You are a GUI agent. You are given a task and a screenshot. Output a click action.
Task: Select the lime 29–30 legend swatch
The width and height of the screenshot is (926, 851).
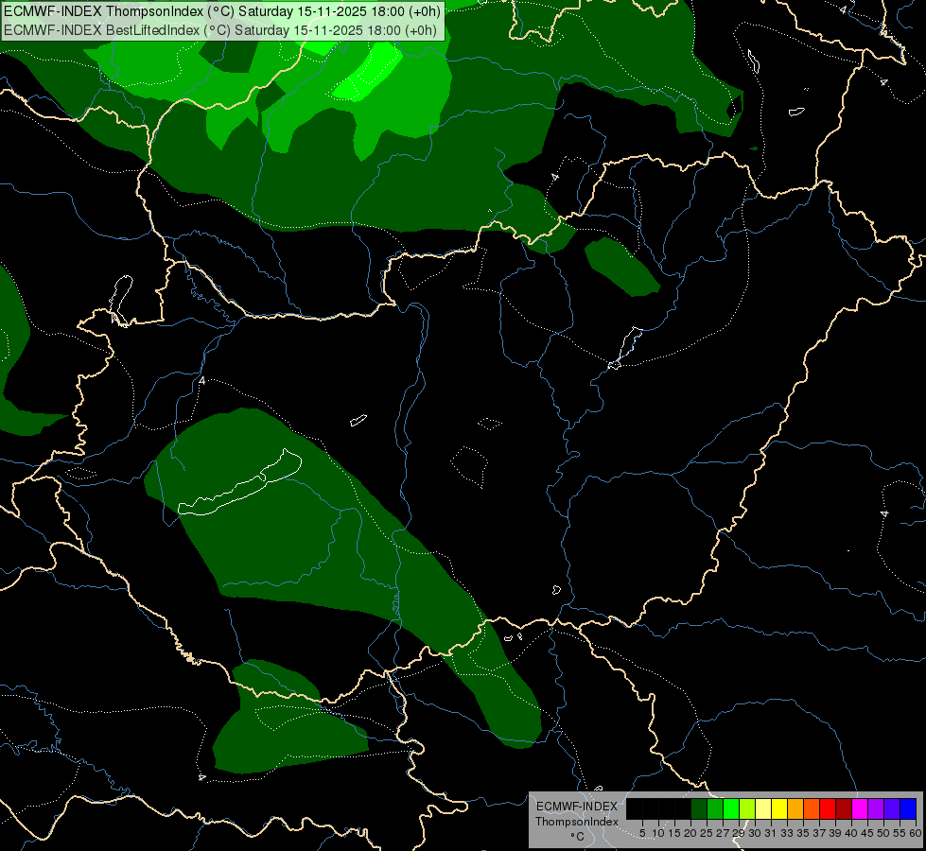click(747, 808)
